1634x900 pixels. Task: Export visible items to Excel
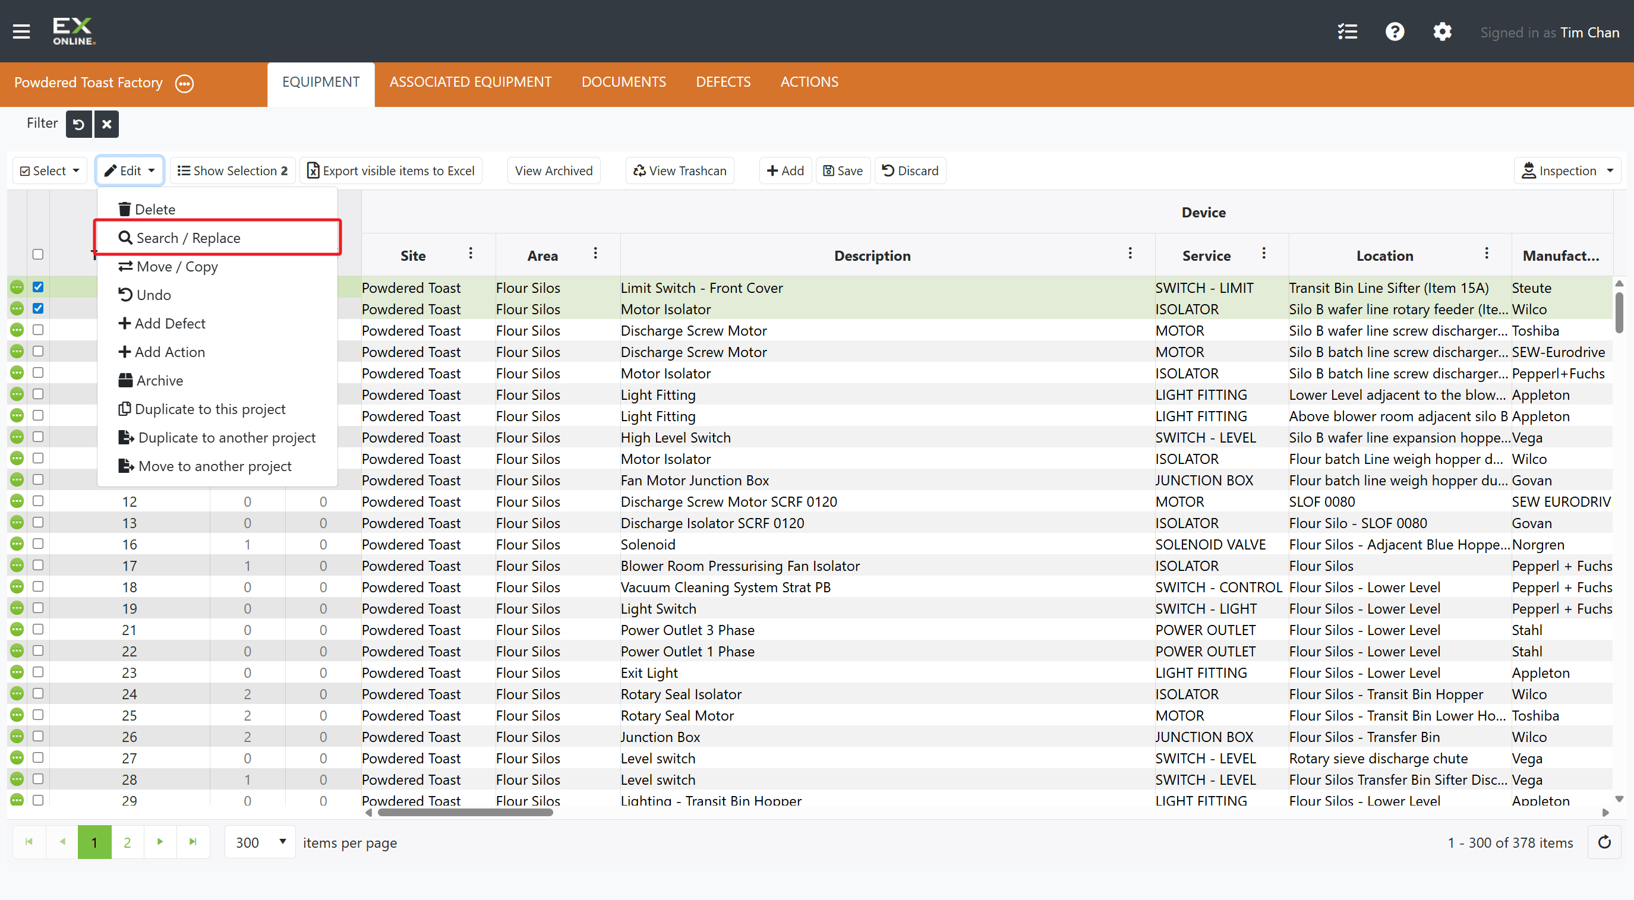391,170
